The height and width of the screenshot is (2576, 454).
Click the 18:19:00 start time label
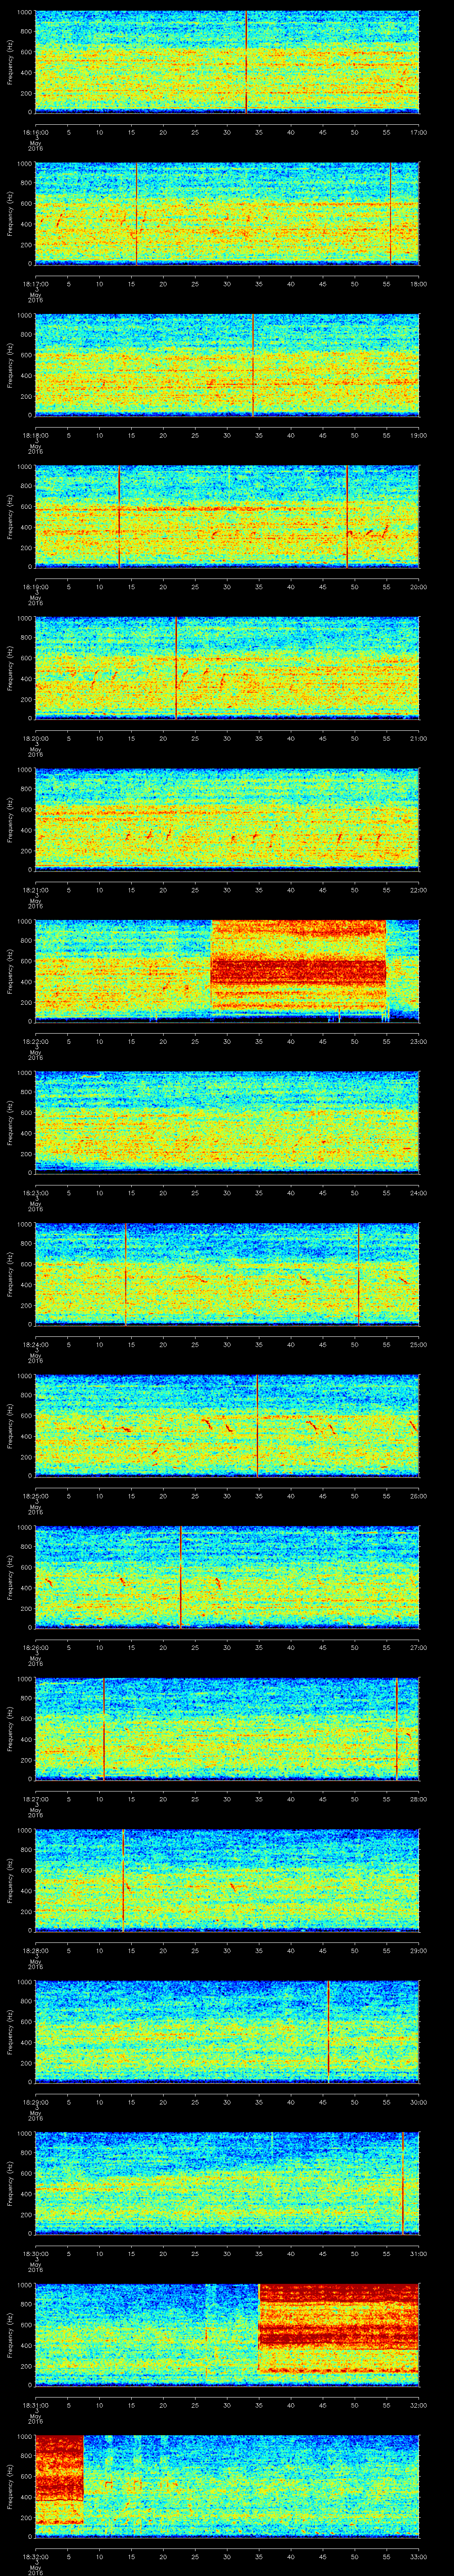tap(36, 587)
